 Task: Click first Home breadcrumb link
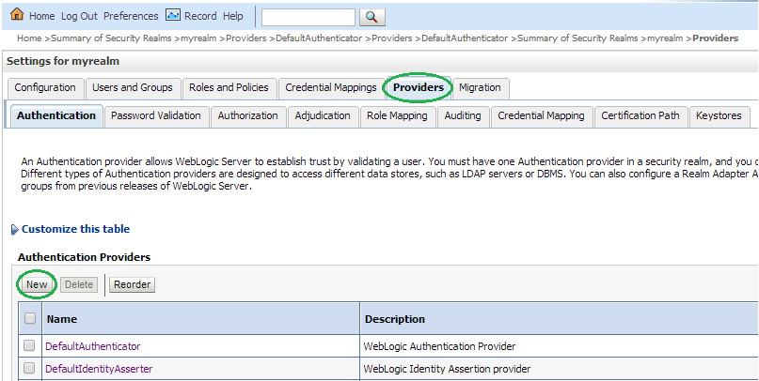click(29, 38)
